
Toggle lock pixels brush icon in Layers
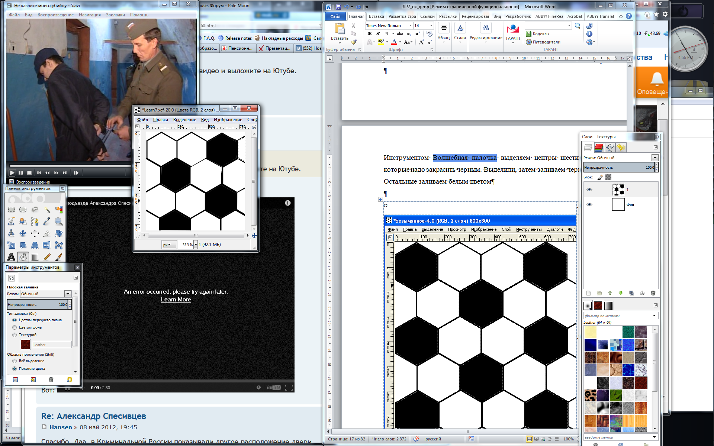(600, 177)
